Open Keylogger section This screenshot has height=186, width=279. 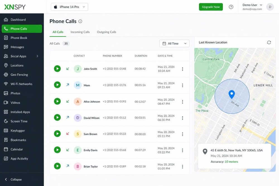coord(22,131)
